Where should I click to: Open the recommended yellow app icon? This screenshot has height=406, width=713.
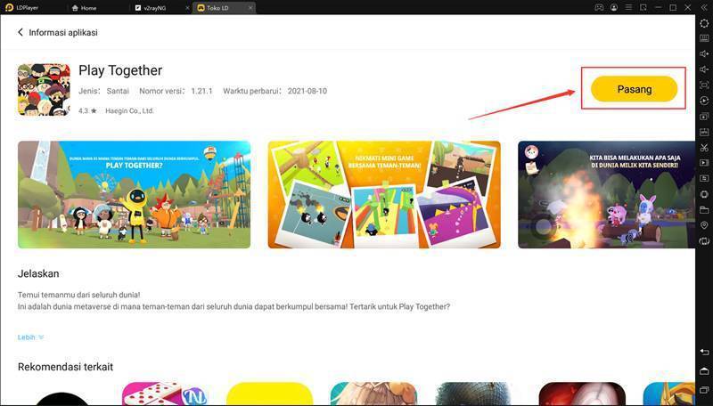pyautogui.click(x=269, y=394)
